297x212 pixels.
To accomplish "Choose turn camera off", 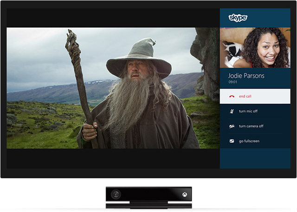I will 255,126.
